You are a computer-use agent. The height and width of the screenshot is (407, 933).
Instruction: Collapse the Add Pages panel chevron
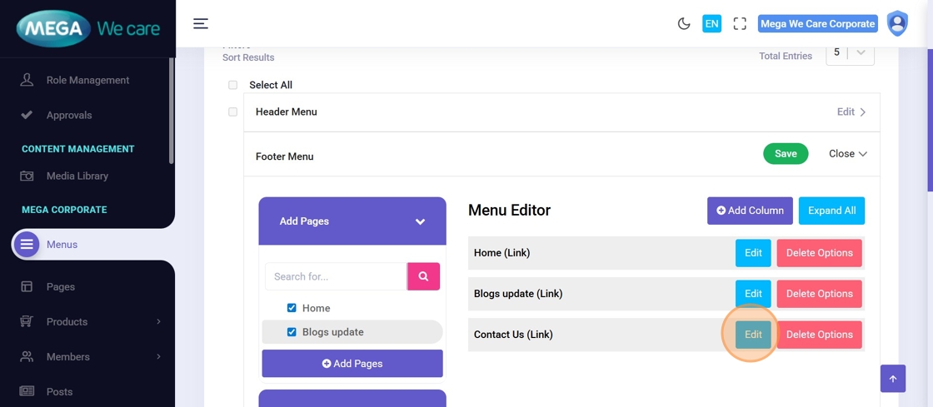click(420, 221)
